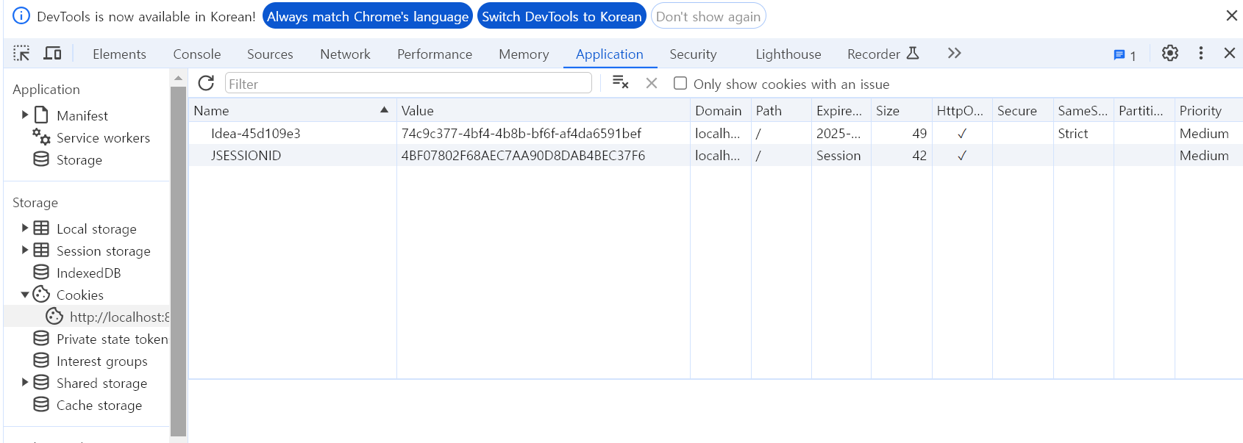Open the Lighthouse tab
1243x443 pixels.
click(x=788, y=54)
